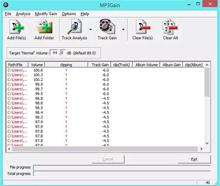The width and height of the screenshot is (220, 186).
Task: Expand the Track Analysis dropdown arrow
Action: tap(91, 29)
